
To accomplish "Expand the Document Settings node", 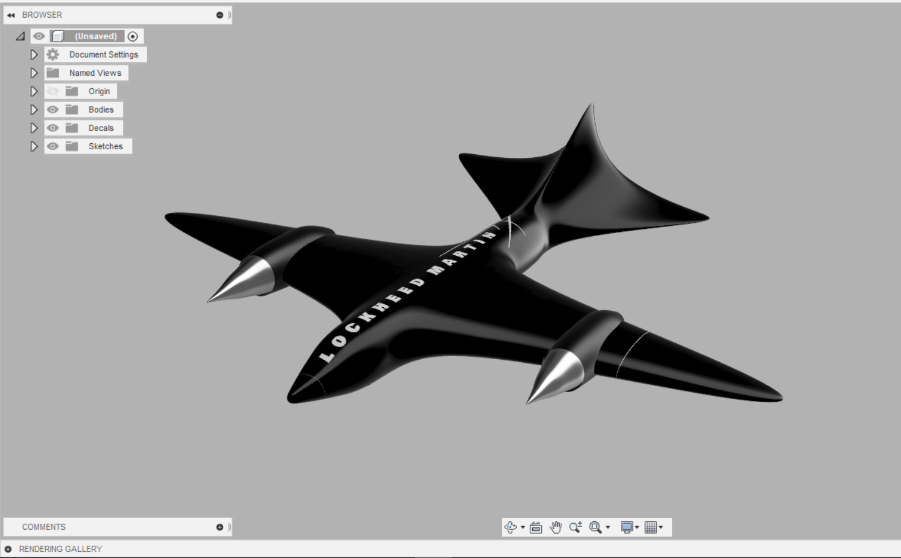I will [x=34, y=54].
